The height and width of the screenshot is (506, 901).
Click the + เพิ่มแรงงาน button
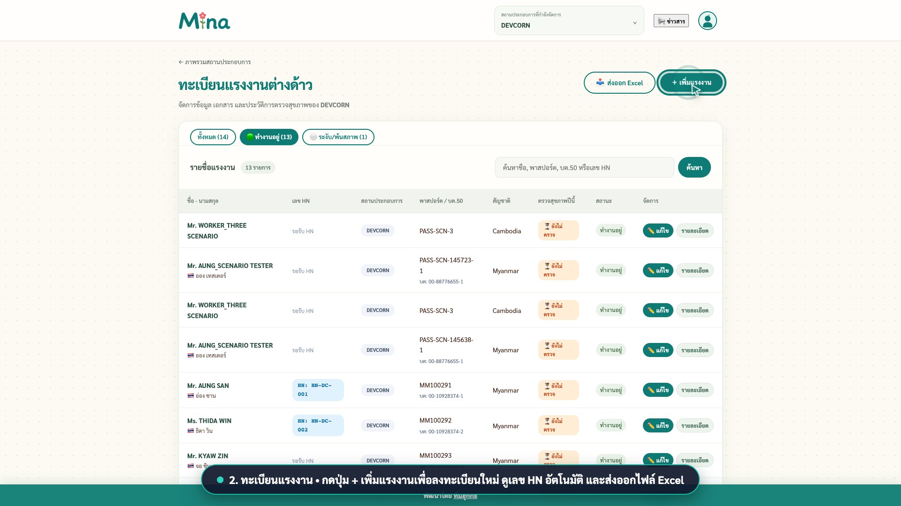[x=691, y=82]
